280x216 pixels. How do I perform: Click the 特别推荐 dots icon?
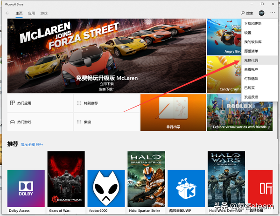click(79, 103)
